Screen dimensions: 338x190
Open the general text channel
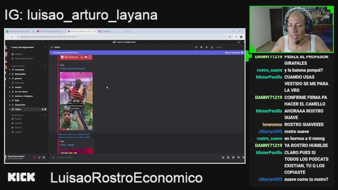18,78
